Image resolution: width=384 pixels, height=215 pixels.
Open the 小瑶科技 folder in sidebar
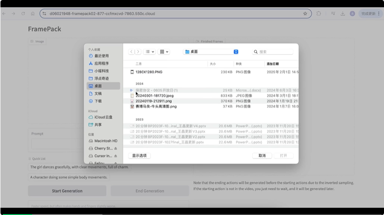point(103,71)
